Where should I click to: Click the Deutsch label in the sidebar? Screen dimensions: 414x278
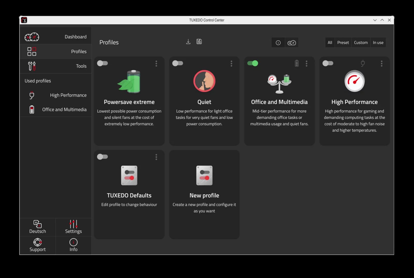[38, 231]
